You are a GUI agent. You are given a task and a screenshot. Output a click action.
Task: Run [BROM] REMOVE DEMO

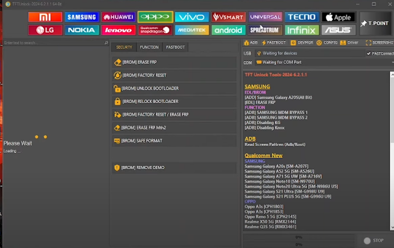[174, 167]
